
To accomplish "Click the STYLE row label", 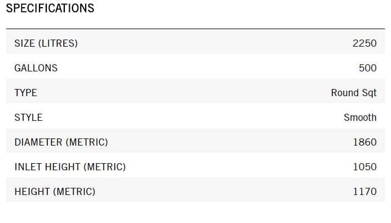I will point(28,118).
